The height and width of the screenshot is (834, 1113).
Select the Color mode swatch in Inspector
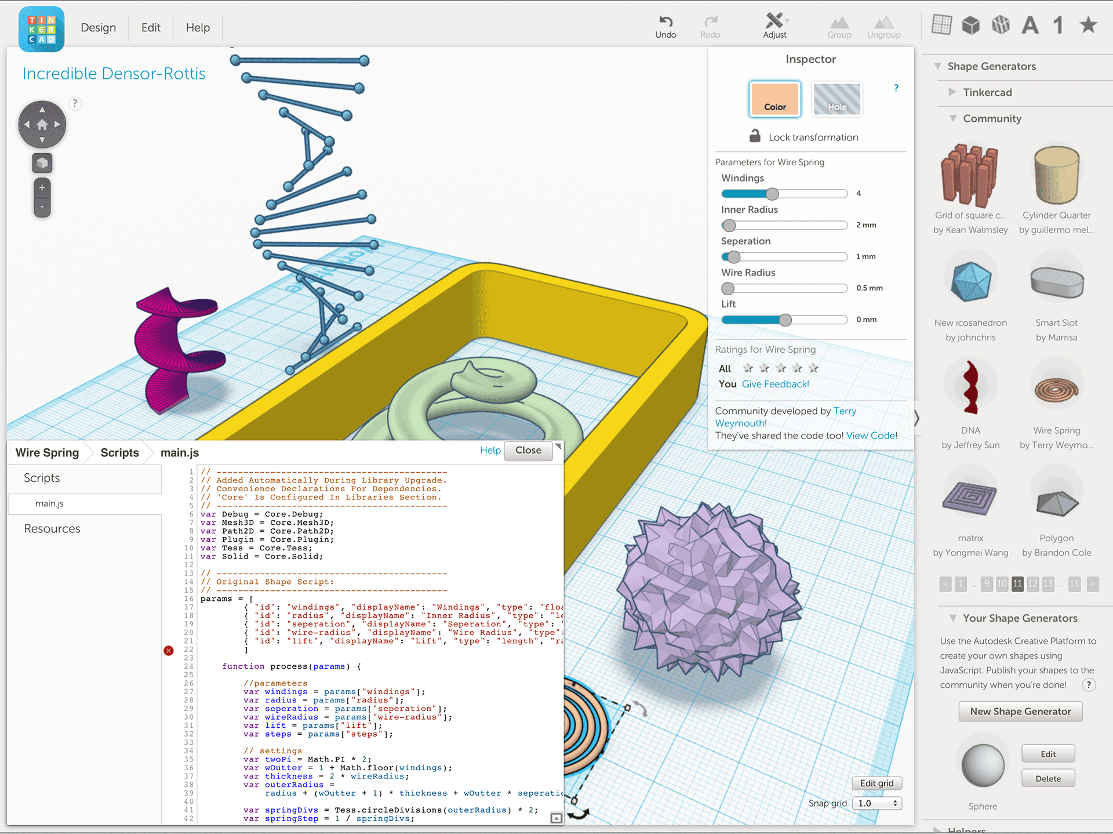774,99
